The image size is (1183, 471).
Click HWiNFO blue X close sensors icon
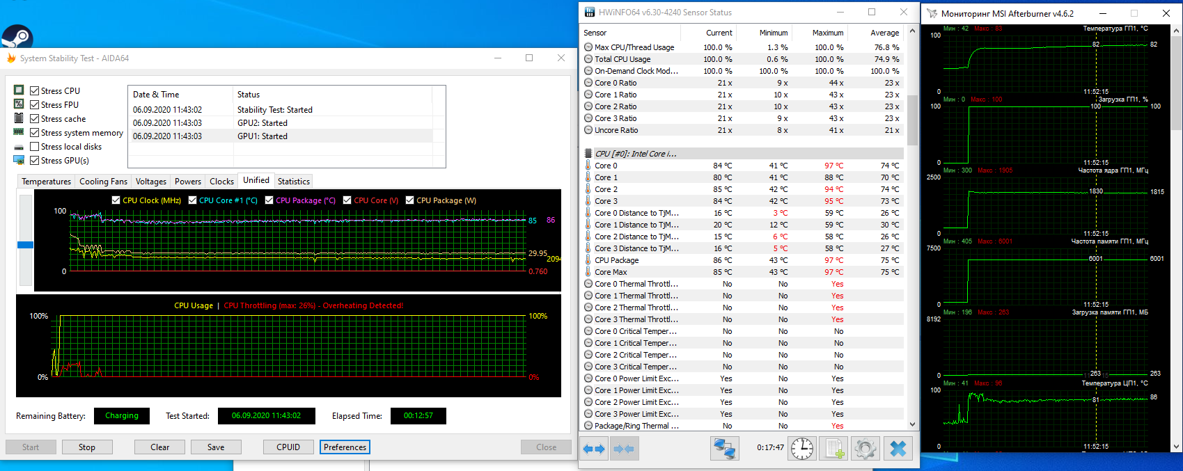pos(898,449)
